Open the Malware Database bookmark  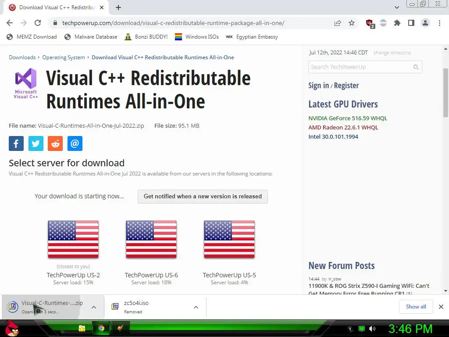[91, 37]
